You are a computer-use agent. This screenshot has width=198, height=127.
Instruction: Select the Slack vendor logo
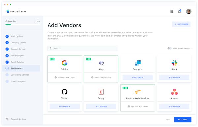[174, 63]
